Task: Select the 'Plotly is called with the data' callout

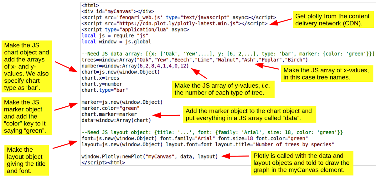Action: point(301,163)
